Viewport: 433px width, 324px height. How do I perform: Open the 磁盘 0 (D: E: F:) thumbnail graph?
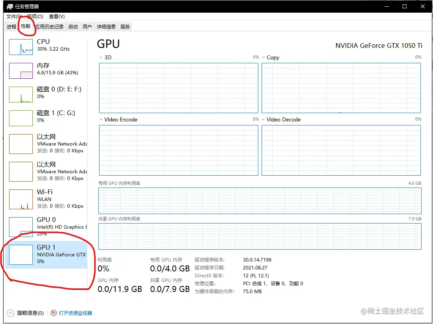[x=21, y=95]
